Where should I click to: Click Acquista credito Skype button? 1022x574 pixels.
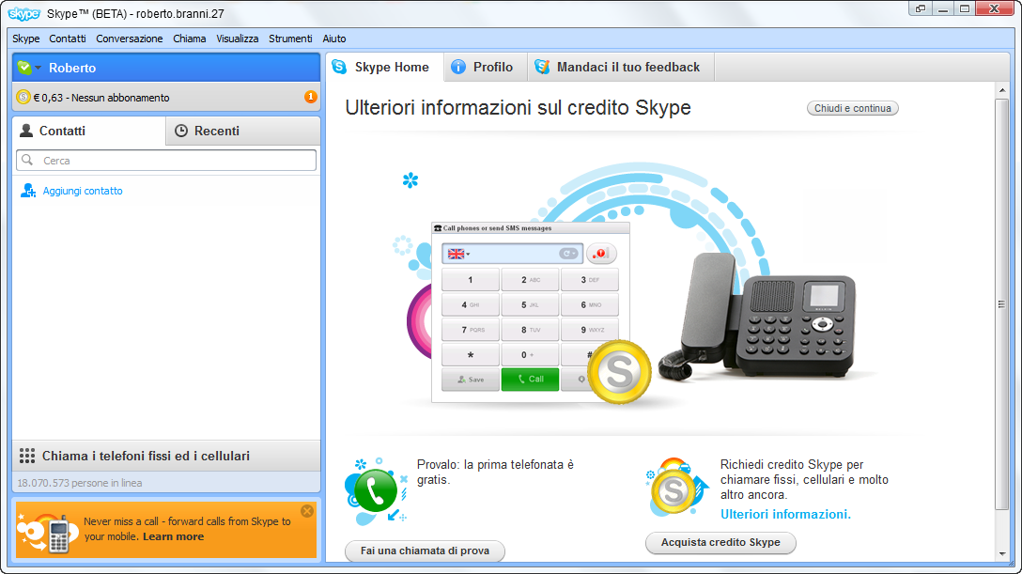pos(720,542)
